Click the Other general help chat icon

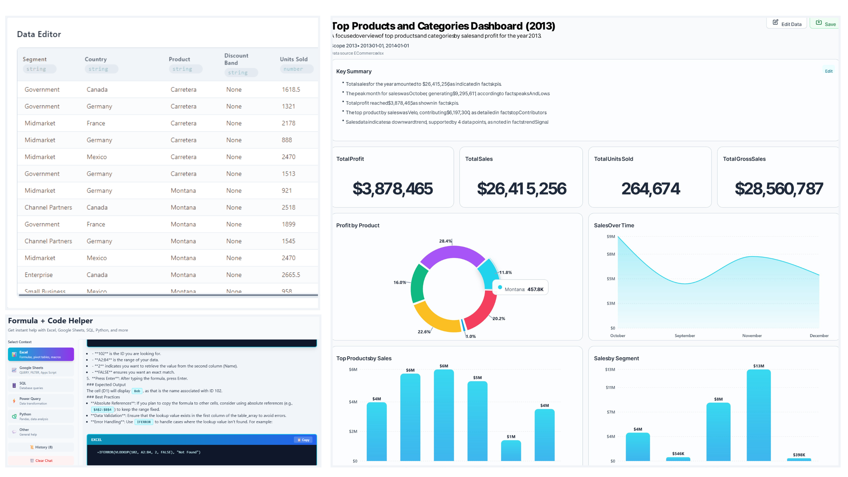(x=14, y=431)
